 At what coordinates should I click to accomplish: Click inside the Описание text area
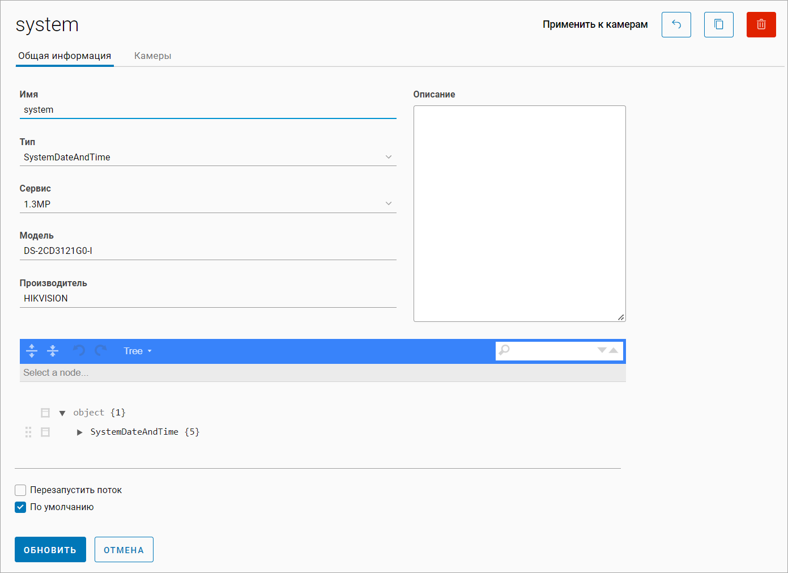click(x=519, y=213)
